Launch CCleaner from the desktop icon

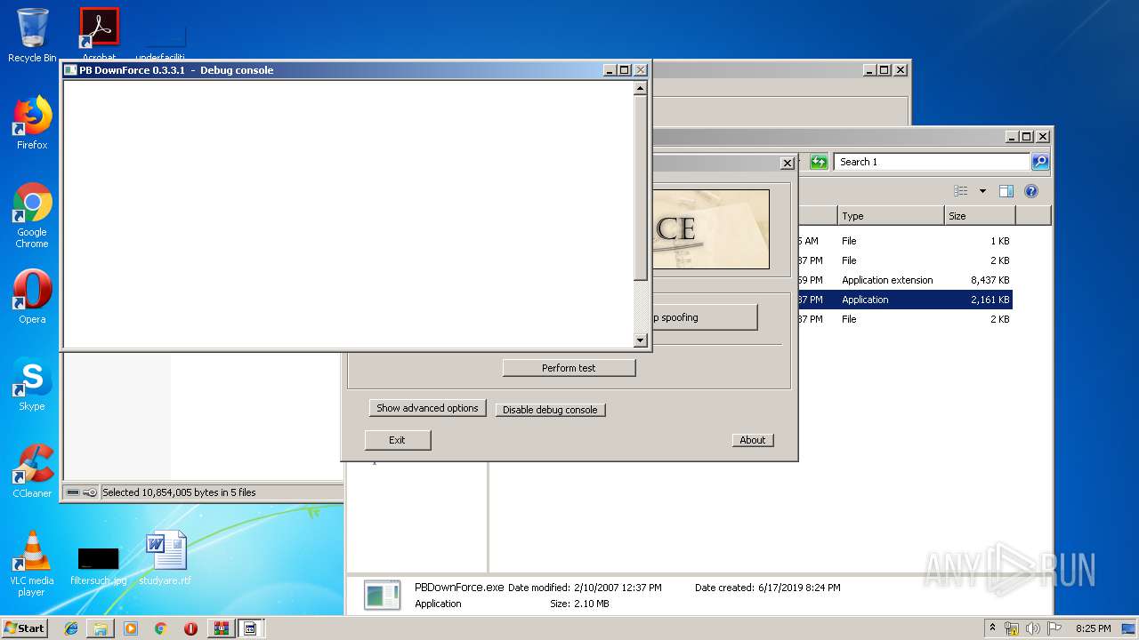tap(32, 471)
